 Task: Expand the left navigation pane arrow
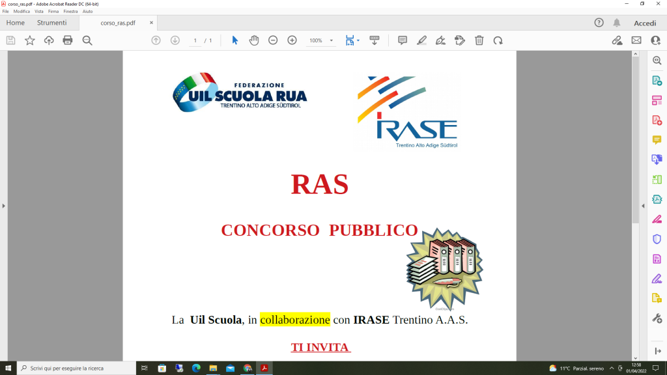pyautogui.click(x=4, y=206)
